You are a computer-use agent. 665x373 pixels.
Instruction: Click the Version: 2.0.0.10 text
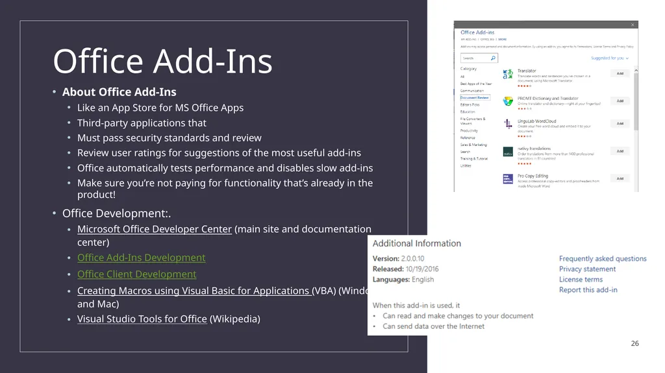[398, 259]
